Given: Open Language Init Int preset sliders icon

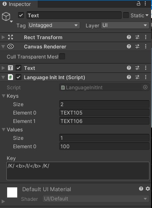Looking at the screenshot, I should [x=137, y=77].
